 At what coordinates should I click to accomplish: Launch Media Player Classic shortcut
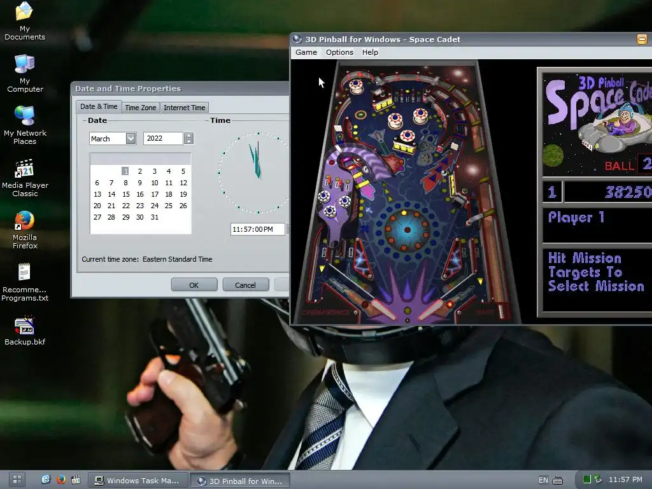(x=25, y=178)
